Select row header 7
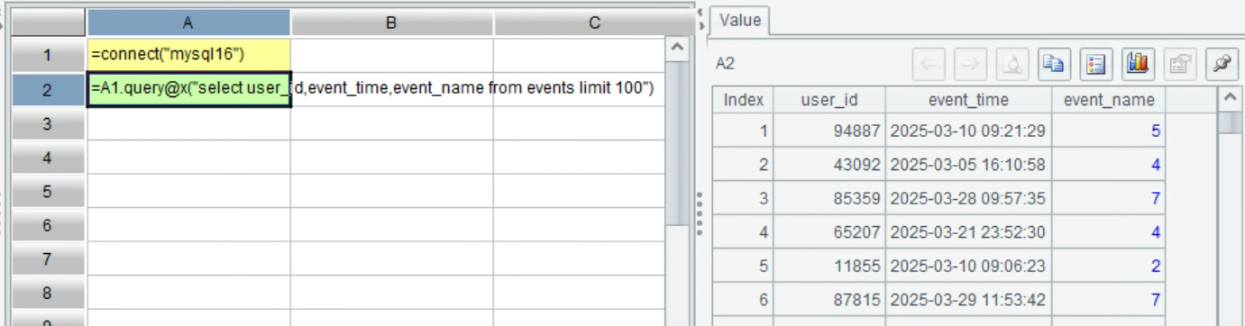 [48, 259]
